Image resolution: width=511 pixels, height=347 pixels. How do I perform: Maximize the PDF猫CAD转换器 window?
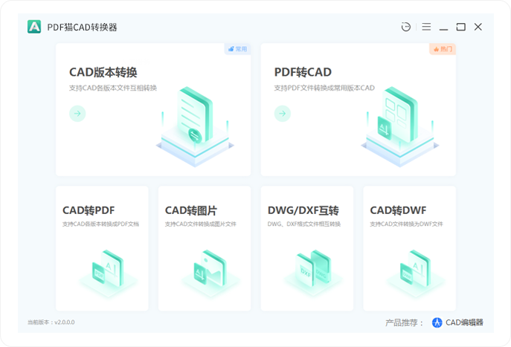point(460,27)
